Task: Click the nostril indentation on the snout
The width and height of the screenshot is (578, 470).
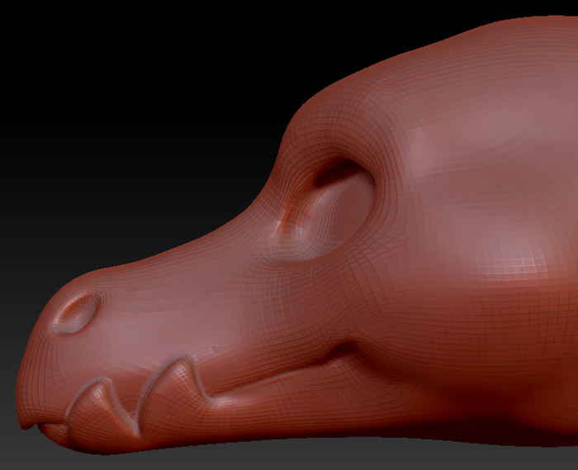Action: point(78,312)
